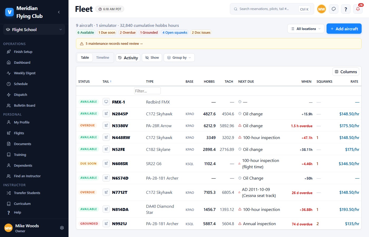
Task: Click the MW user avatar in header
Action: point(321,9)
